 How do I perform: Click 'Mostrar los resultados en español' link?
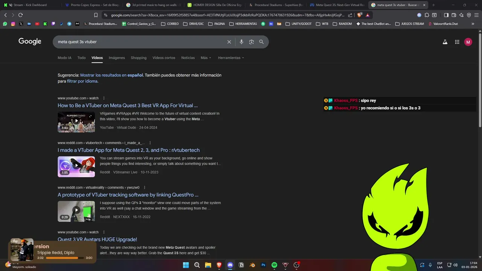111,75
